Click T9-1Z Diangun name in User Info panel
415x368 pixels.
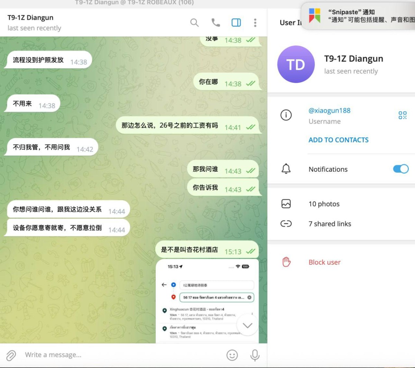353,59
